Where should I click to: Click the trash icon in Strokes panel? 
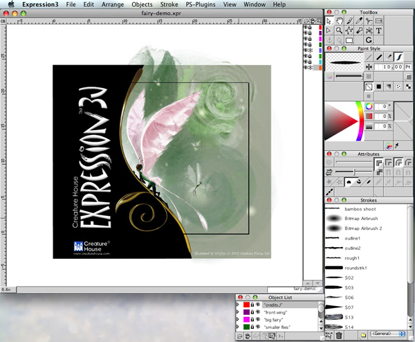[x=339, y=335]
